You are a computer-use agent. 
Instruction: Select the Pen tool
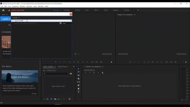tap(78, 85)
